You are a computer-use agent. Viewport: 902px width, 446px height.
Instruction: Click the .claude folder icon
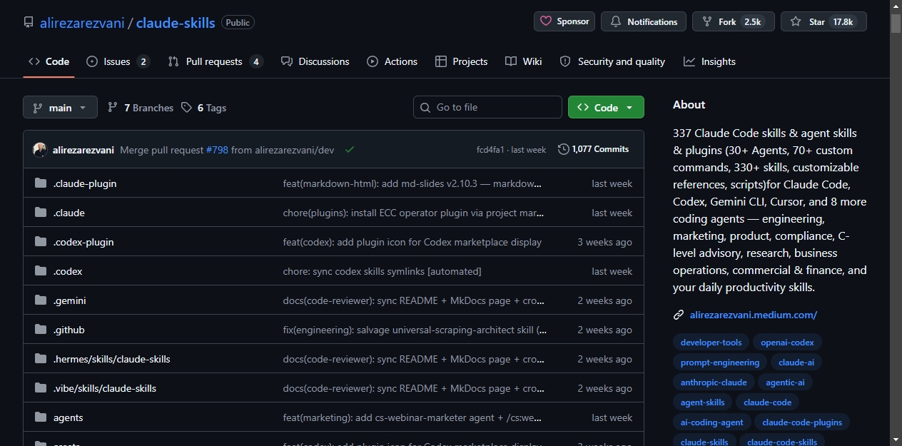click(41, 213)
